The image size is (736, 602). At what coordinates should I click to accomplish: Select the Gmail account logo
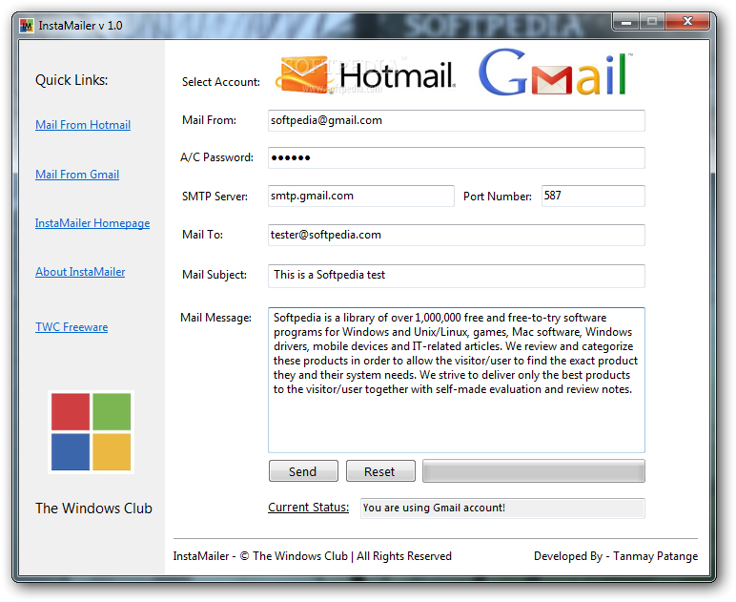click(555, 73)
